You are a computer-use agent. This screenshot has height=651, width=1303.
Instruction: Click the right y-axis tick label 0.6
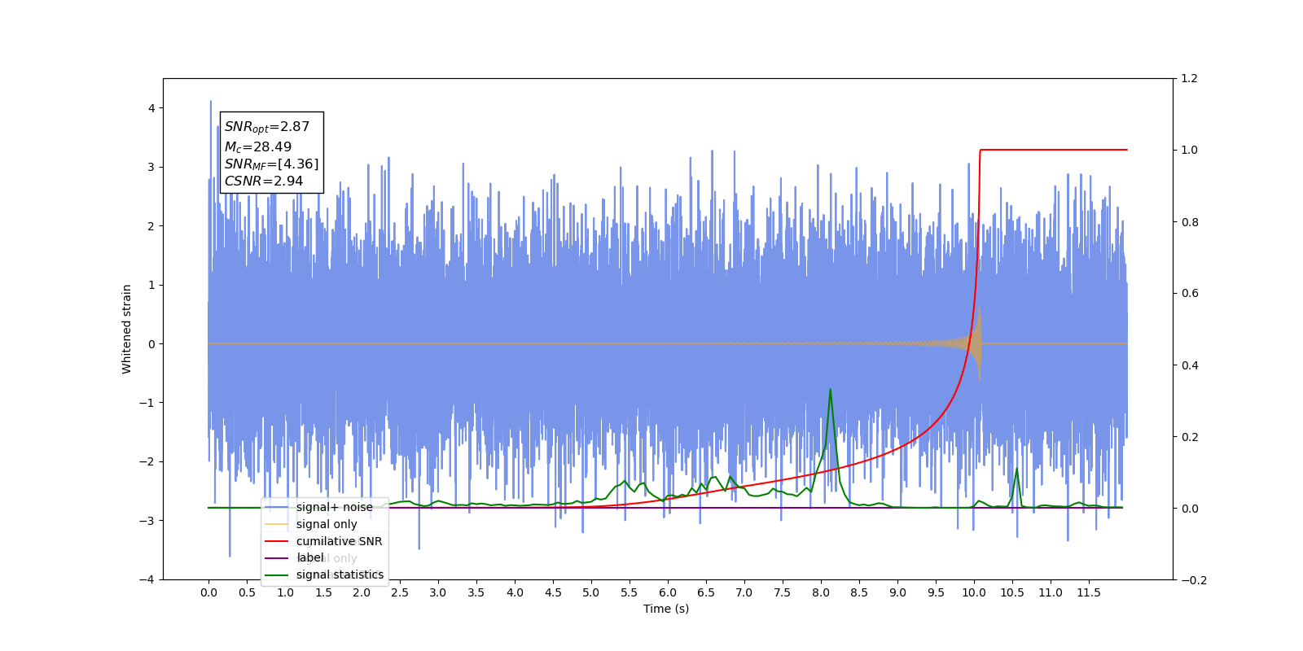pos(1189,293)
